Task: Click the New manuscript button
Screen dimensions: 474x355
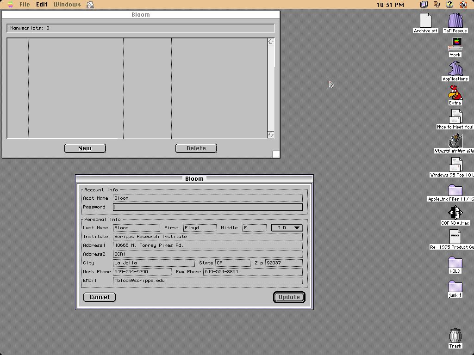Action: 85,148
